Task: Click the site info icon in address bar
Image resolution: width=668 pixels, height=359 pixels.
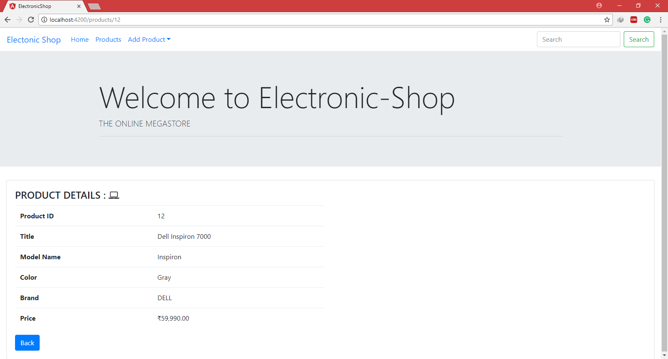Action: click(x=44, y=20)
